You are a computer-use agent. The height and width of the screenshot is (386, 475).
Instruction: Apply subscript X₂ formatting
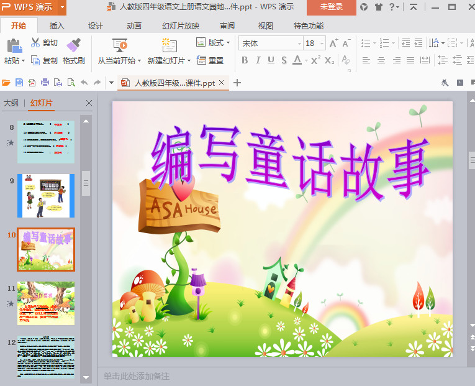point(329,60)
